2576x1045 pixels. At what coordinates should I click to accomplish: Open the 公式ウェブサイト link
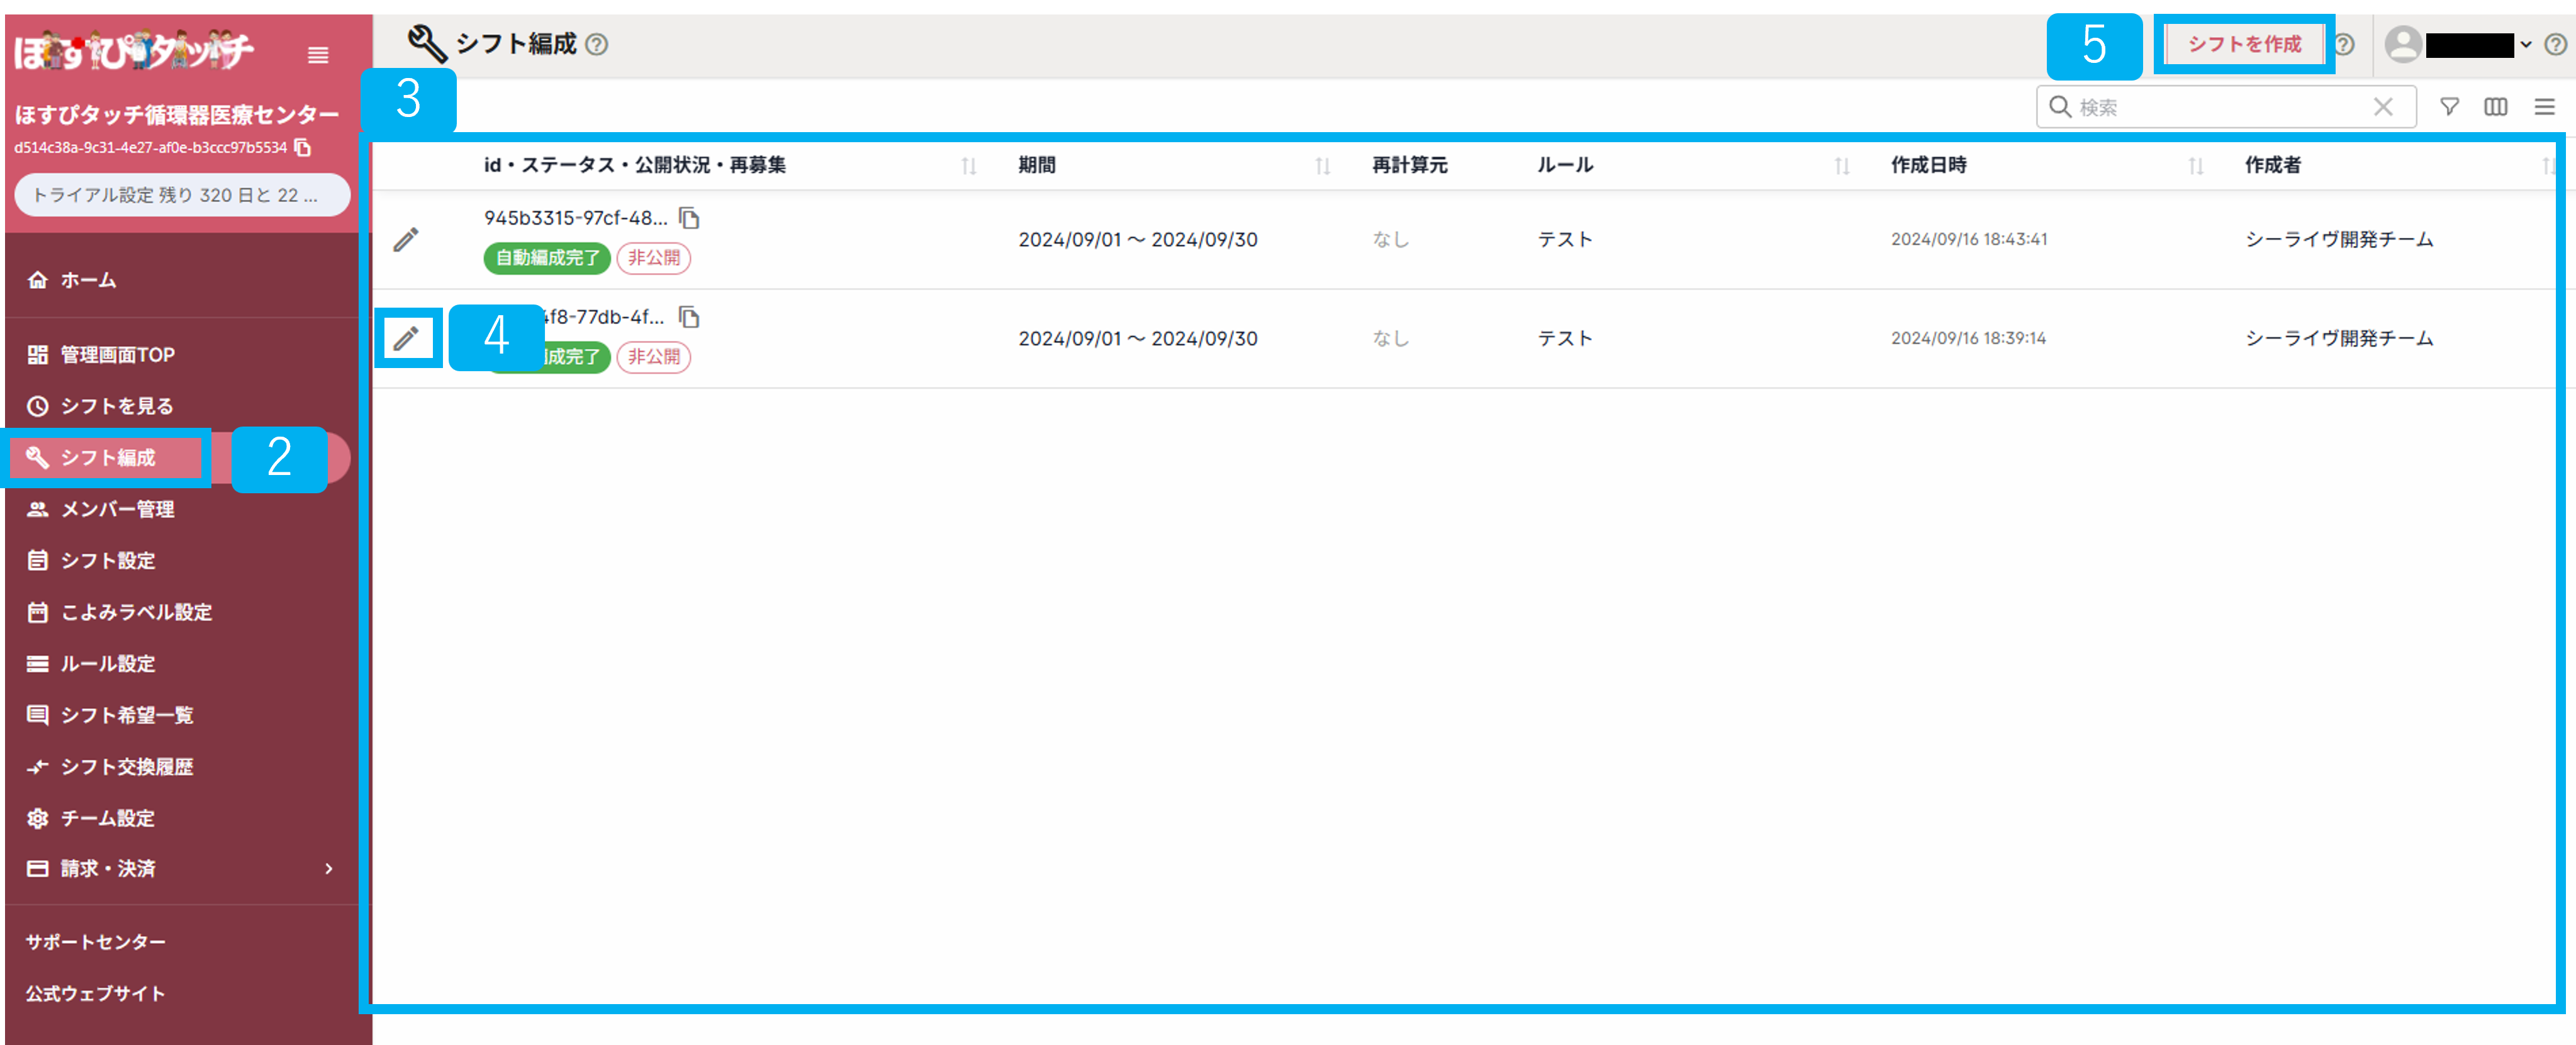click(95, 993)
